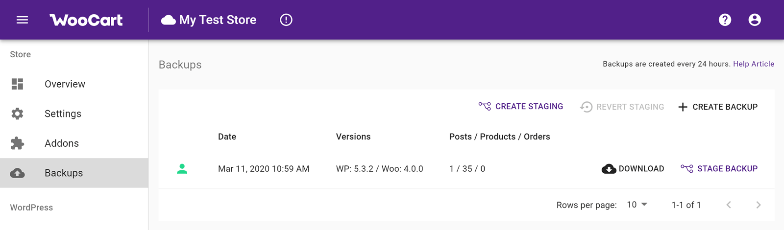
Task: Click the 1-1 of 1 pagination text
Action: tap(686, 205)
